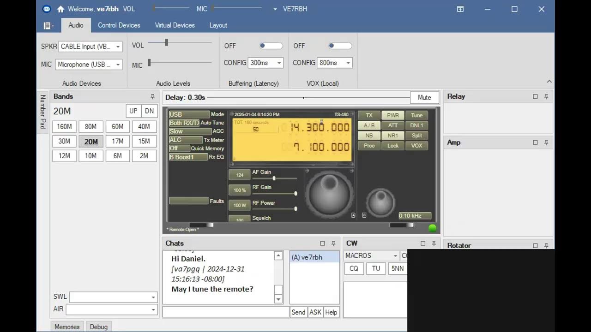The image size is (591, 332).
Task: Open station dropdown arrow before VE7RBH
Action: coord(275,9)
